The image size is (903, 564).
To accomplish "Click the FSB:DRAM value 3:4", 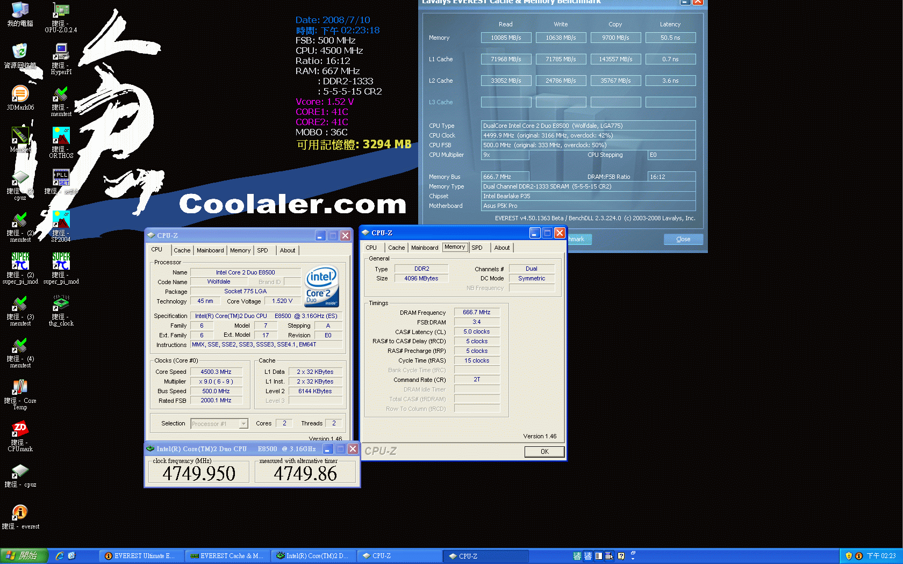I will (x=477, y=322).
